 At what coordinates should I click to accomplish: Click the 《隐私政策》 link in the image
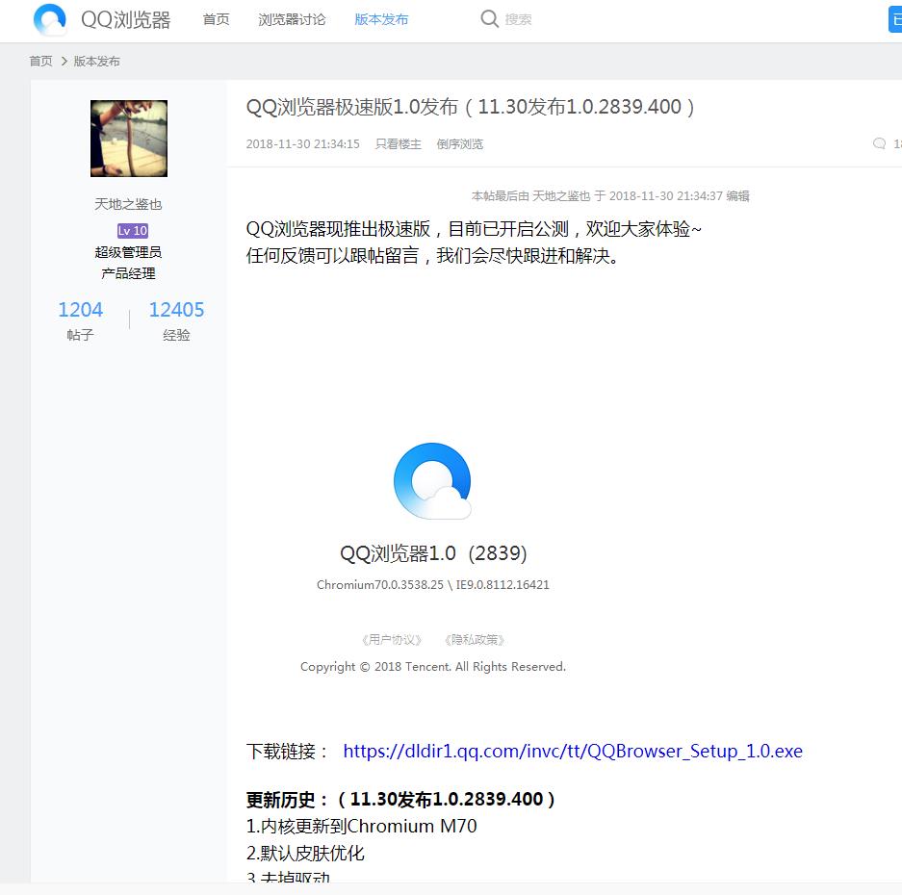tap(475, 640)
